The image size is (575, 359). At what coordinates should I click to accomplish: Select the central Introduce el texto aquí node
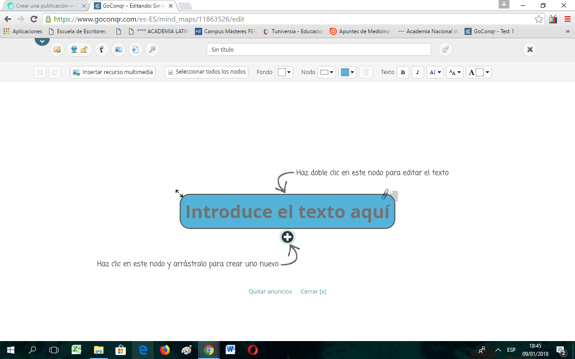[287, 211]
